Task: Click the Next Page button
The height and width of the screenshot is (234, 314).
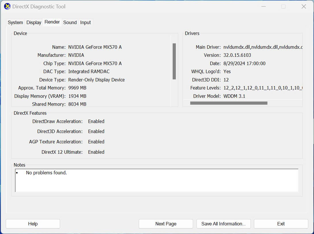Action: click(x=166, y=224)
